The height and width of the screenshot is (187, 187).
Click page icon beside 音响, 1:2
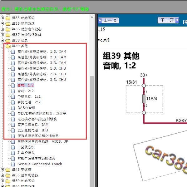pyautogui.click(x=13, y=85)
